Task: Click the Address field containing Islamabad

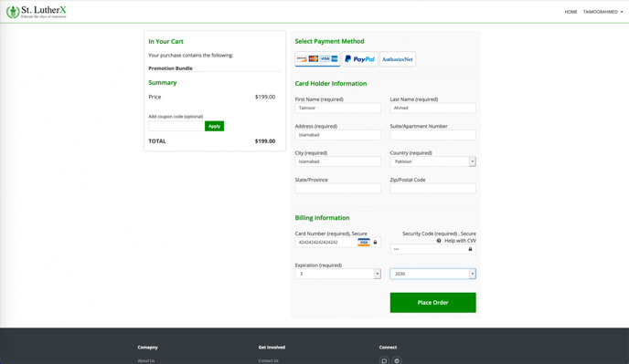Action: tap(337, 135)
